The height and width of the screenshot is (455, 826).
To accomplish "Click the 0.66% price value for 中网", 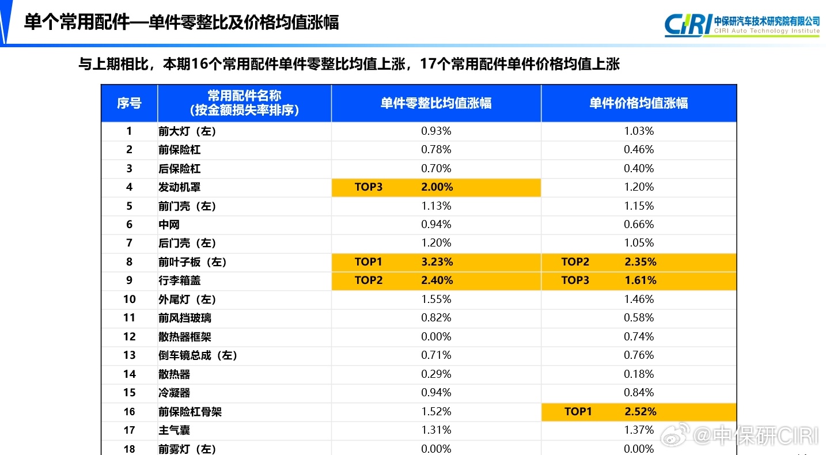I will pos(639,225).
